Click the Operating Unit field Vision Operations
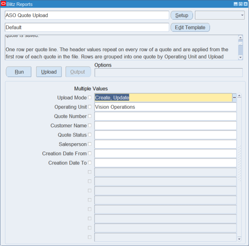Screen dimensions: 249x246 [x=165, y=107]
